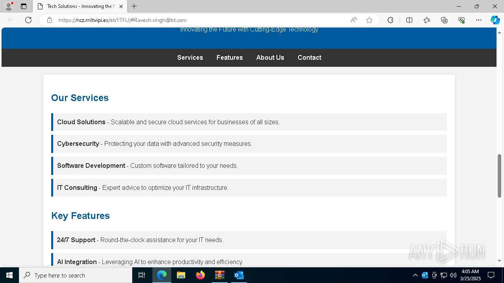This screenshot has width=504, height=283.
Task: Open network tray icon
Action: 444,275
